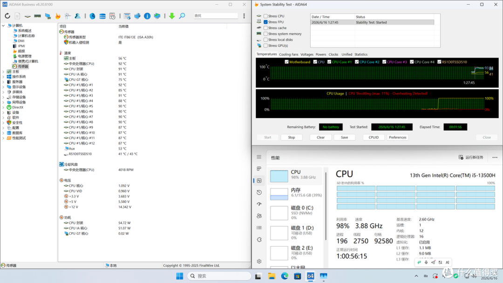503x283 pixels.
Task: Click the CPU chip icon in AIDA64 toolbar
Action: point(27,16)
